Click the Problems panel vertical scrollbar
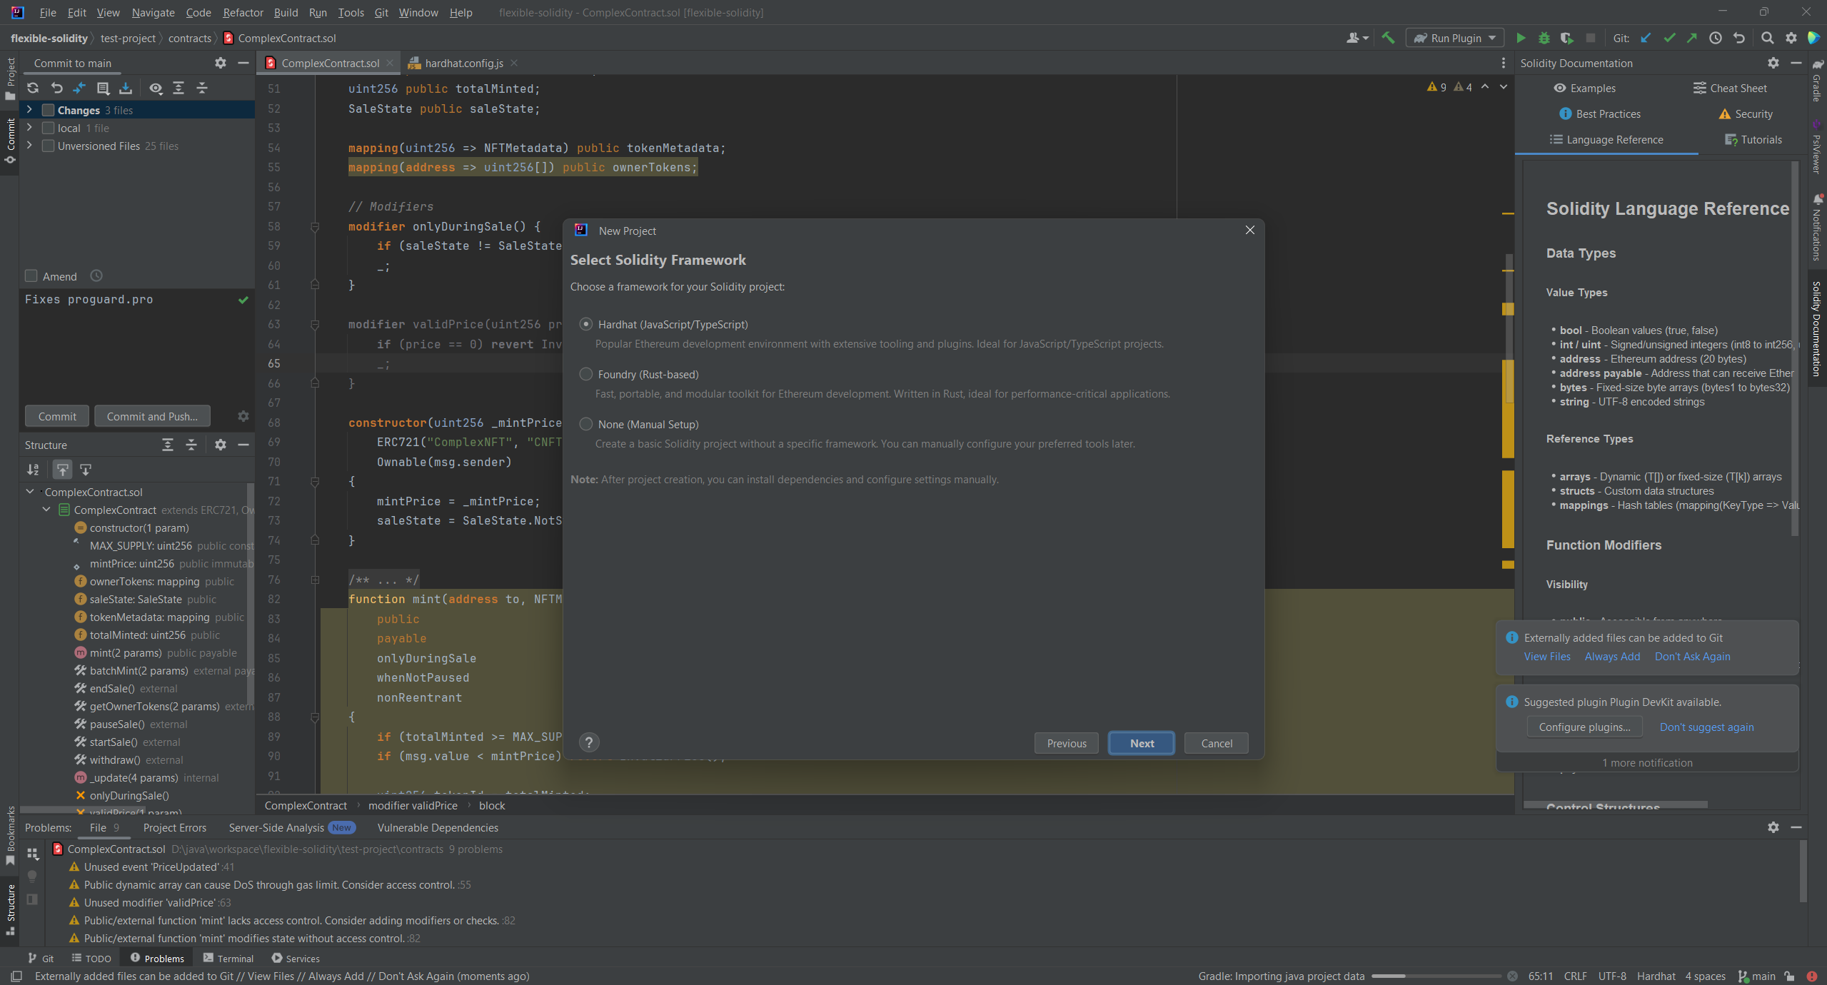This screenshot has width=1827, height=985. pyautogui.click(x=1803, y=871)
